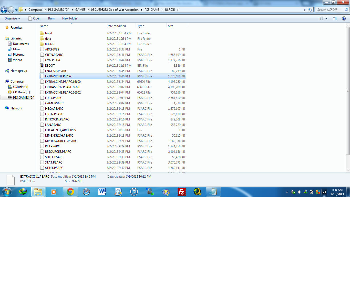350x305 pixels.
Task: Select Homegroup in navigation pane
Action: click(x=19, y=71)
